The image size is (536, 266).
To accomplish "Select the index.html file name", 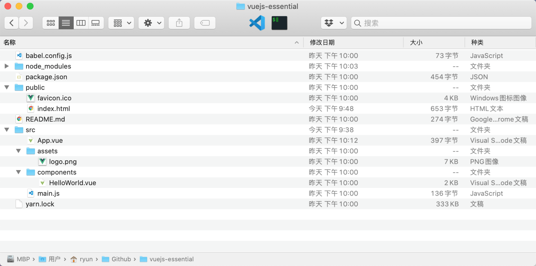I will tap(54, 109).
